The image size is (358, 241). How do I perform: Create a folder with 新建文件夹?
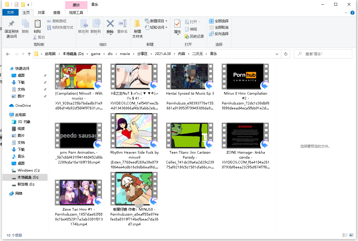click(x=138, y=29)
